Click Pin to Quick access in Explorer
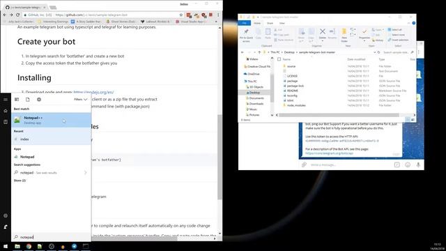This screenshot has width=446, height=251. pos(246,36)
